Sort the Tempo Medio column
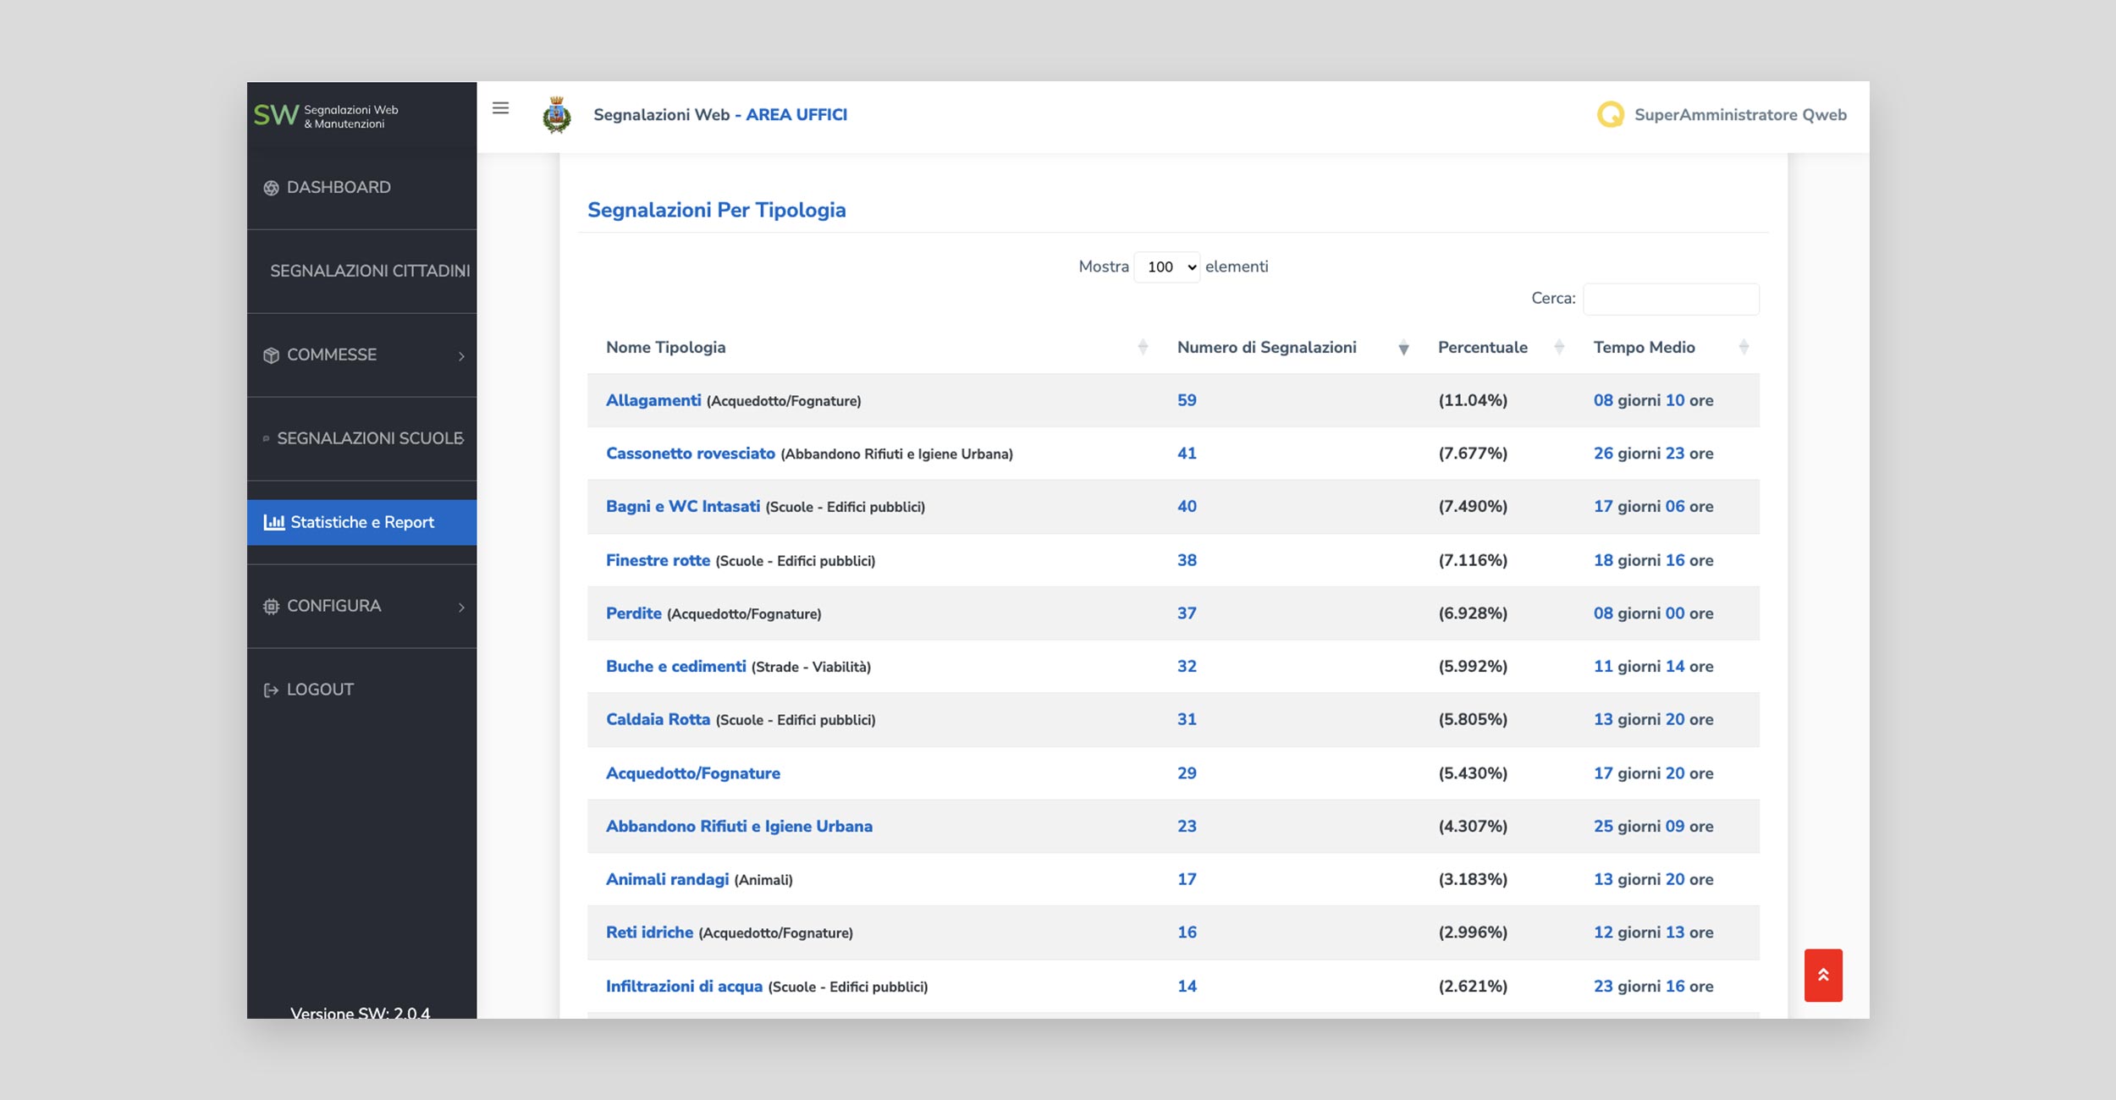Screen dimensions: 2116x1100 [1743, 347]
